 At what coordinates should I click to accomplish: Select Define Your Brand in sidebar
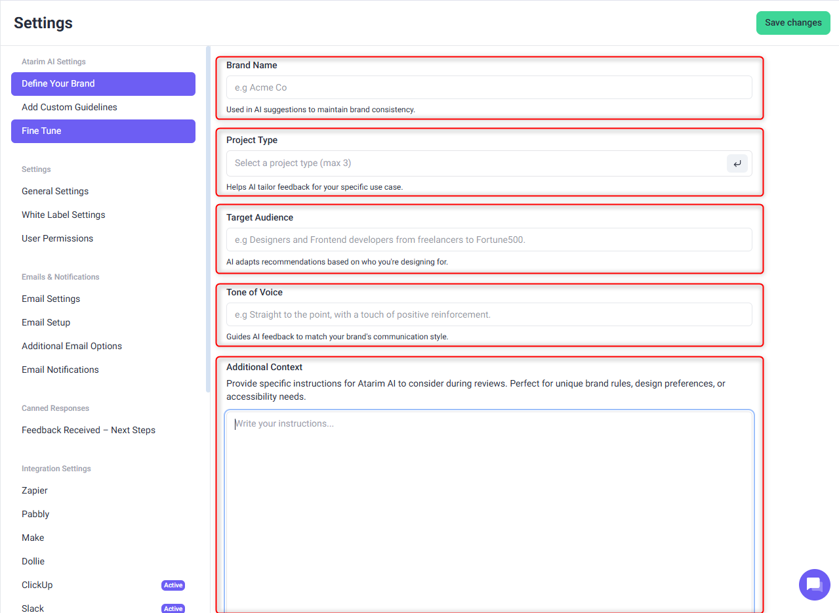tap(103, 83)
